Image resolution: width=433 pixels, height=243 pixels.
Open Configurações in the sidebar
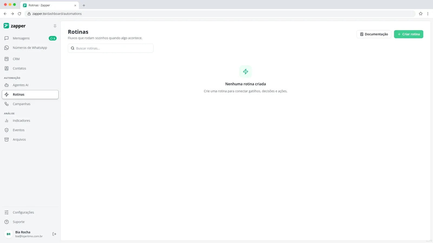[x=30, y=212]
